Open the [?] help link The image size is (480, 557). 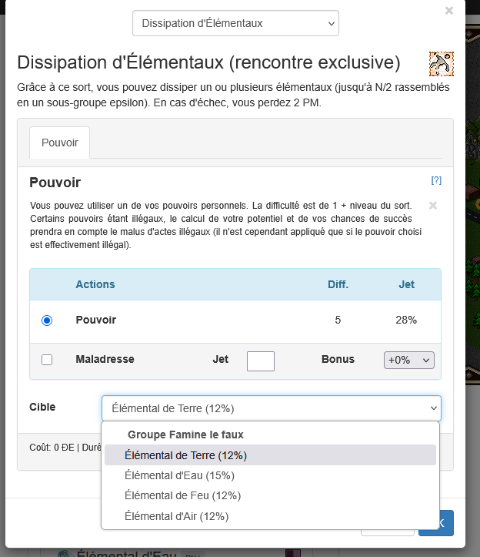[436, 180]
